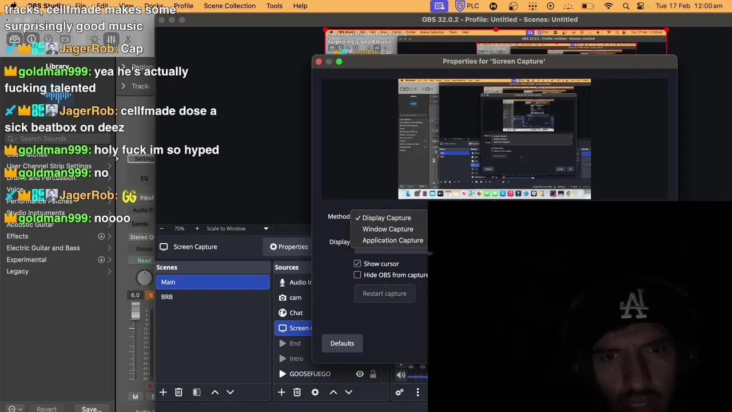Adjust Logic channel volume fader
The image size is (732, 412).
pyautogui.click(x=136, y=311)
